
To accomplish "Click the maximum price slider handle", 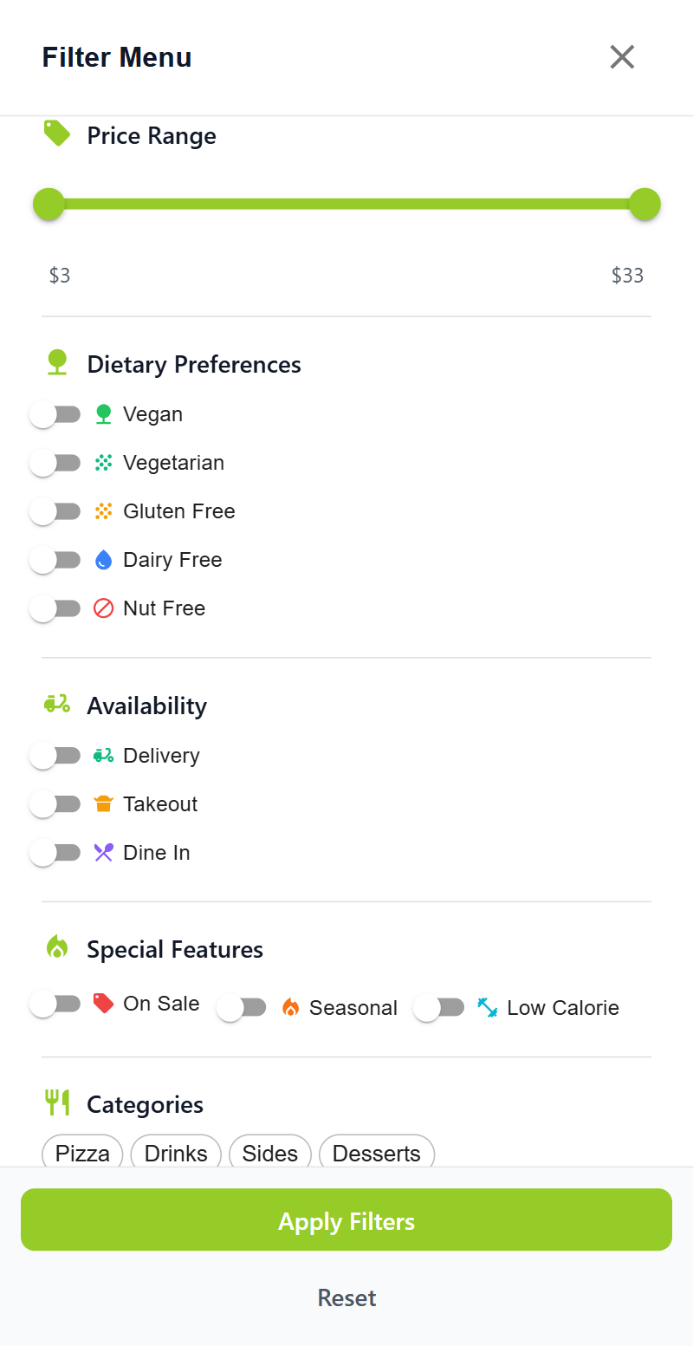I will [644, 205].
